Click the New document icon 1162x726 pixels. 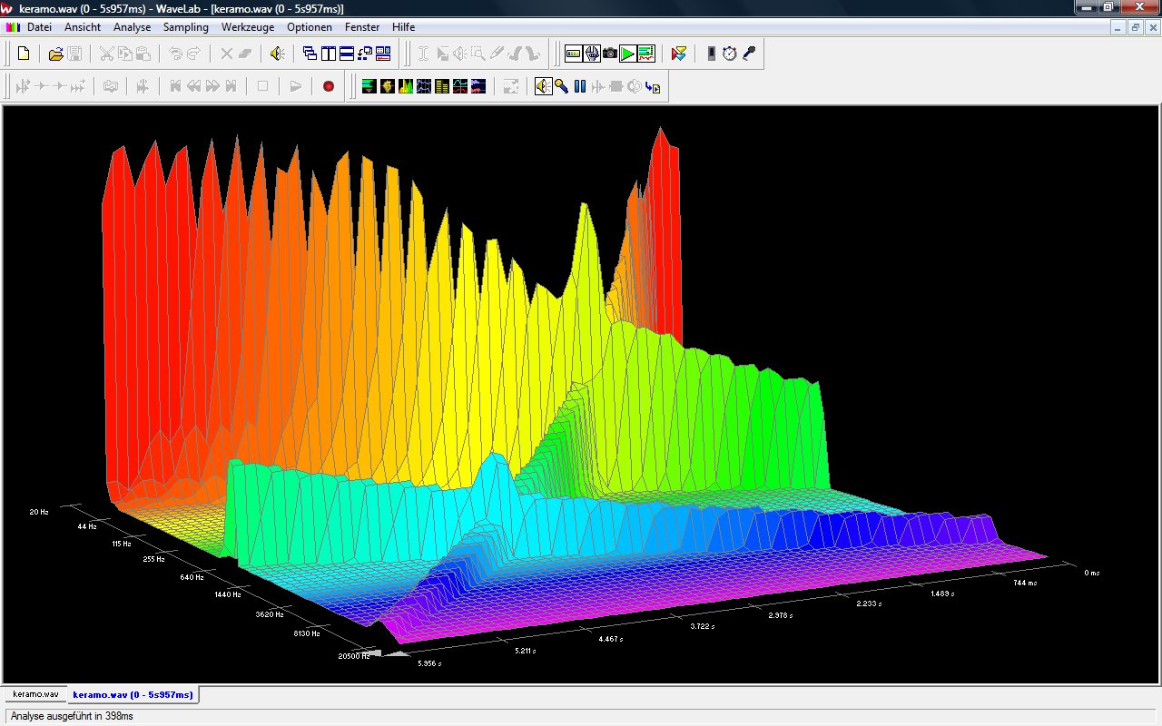[24, 54]
